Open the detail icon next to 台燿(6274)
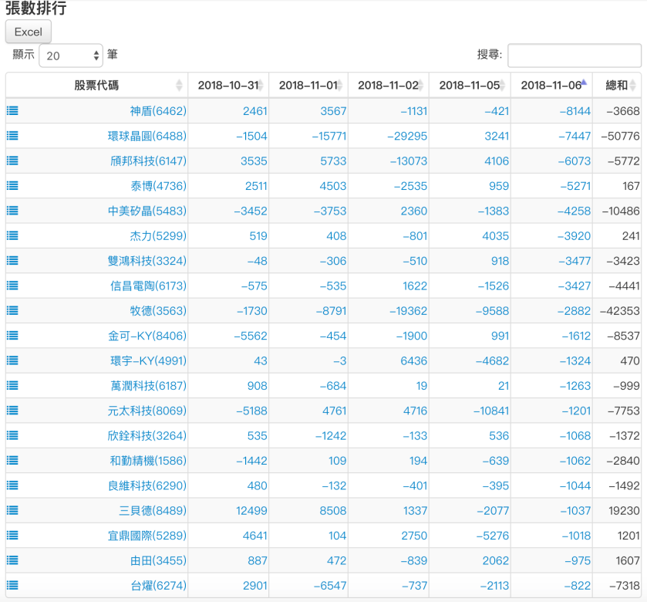 12,585
